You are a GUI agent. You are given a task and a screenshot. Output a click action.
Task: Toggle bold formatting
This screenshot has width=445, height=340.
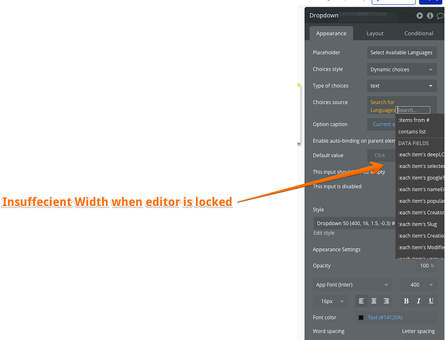(406, 301)
